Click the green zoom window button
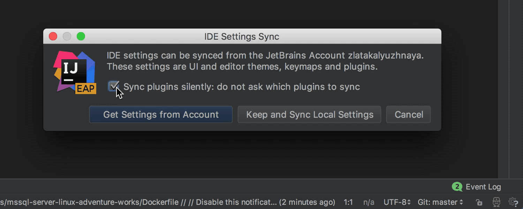Image resolution: width=523 pixels, height=209 pixels. coord(81,36)
